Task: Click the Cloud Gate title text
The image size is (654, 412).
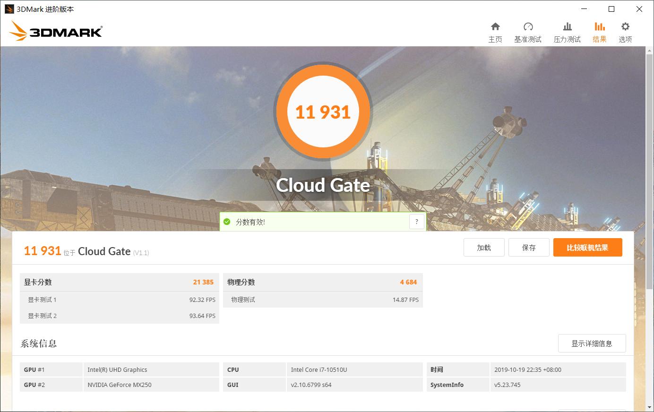Action: click(323, 185)
